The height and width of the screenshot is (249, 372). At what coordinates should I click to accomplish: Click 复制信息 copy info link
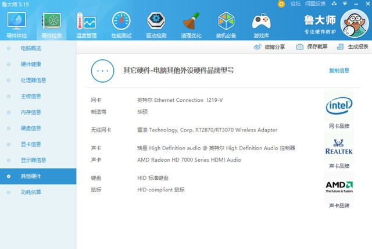coord(339,70)
